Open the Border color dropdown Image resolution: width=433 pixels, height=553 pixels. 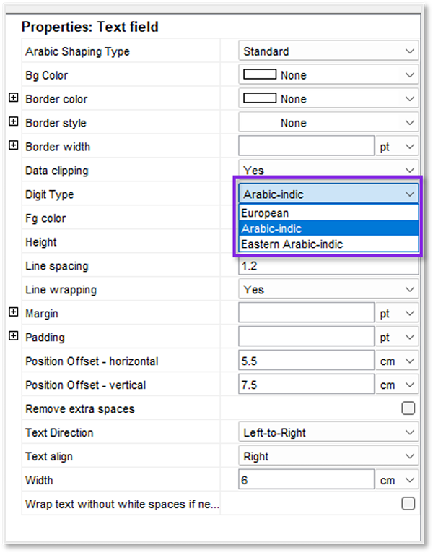click(x=328, y=99)
